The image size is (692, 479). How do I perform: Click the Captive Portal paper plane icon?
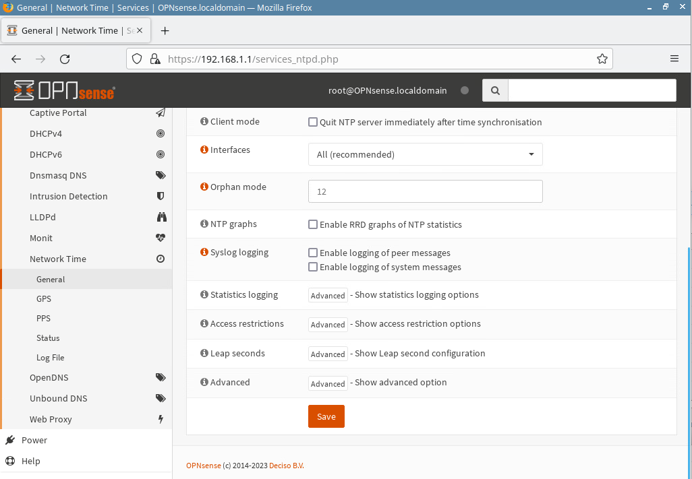(161, 113)
